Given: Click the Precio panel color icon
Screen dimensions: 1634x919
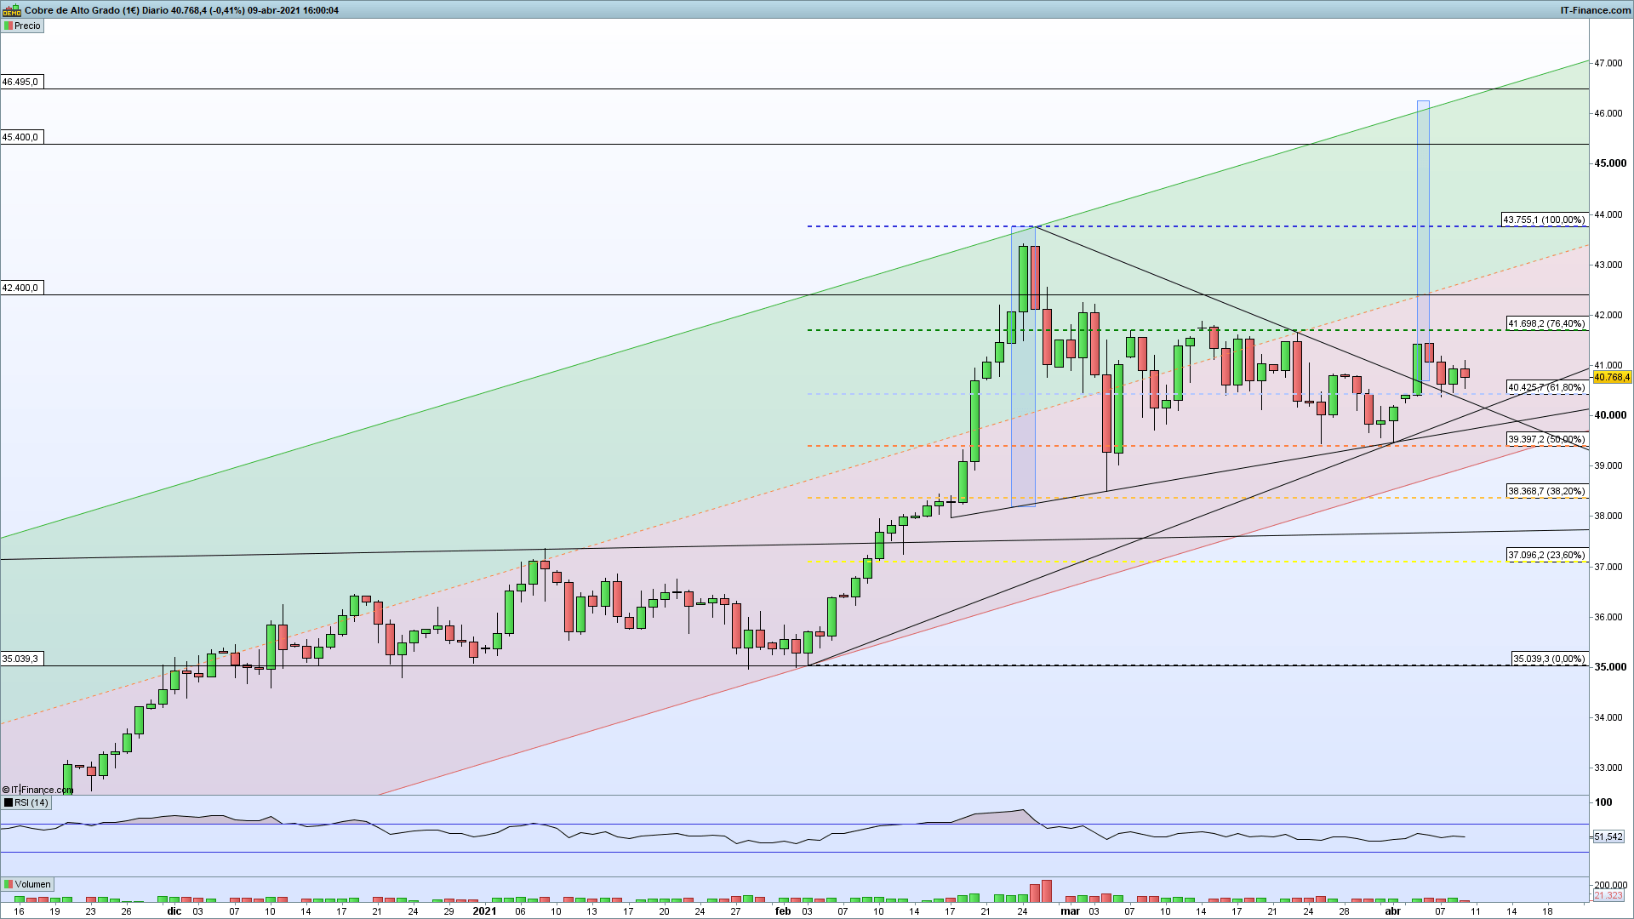Looking at the screenshot, I should pos(8,26).
